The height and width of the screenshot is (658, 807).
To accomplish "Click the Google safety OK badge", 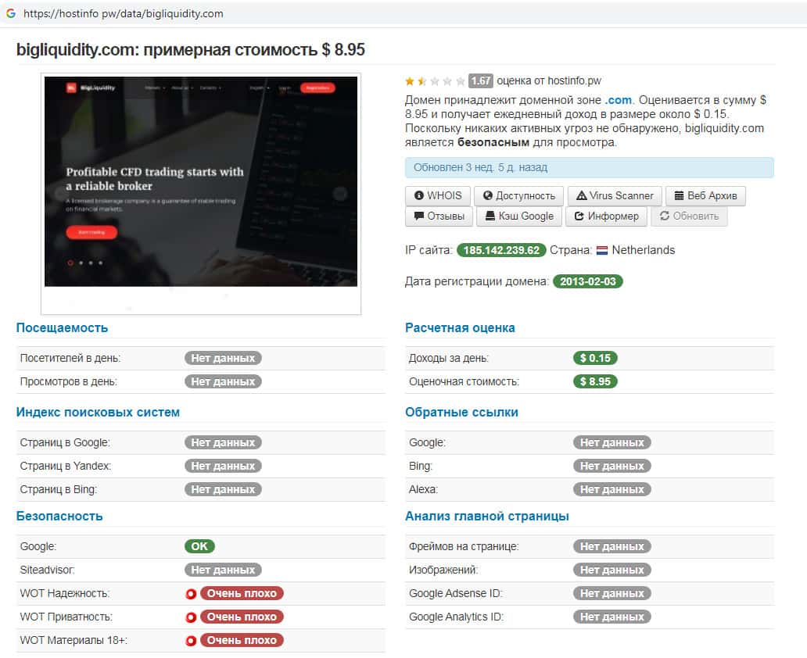I will tap(199, 546).
